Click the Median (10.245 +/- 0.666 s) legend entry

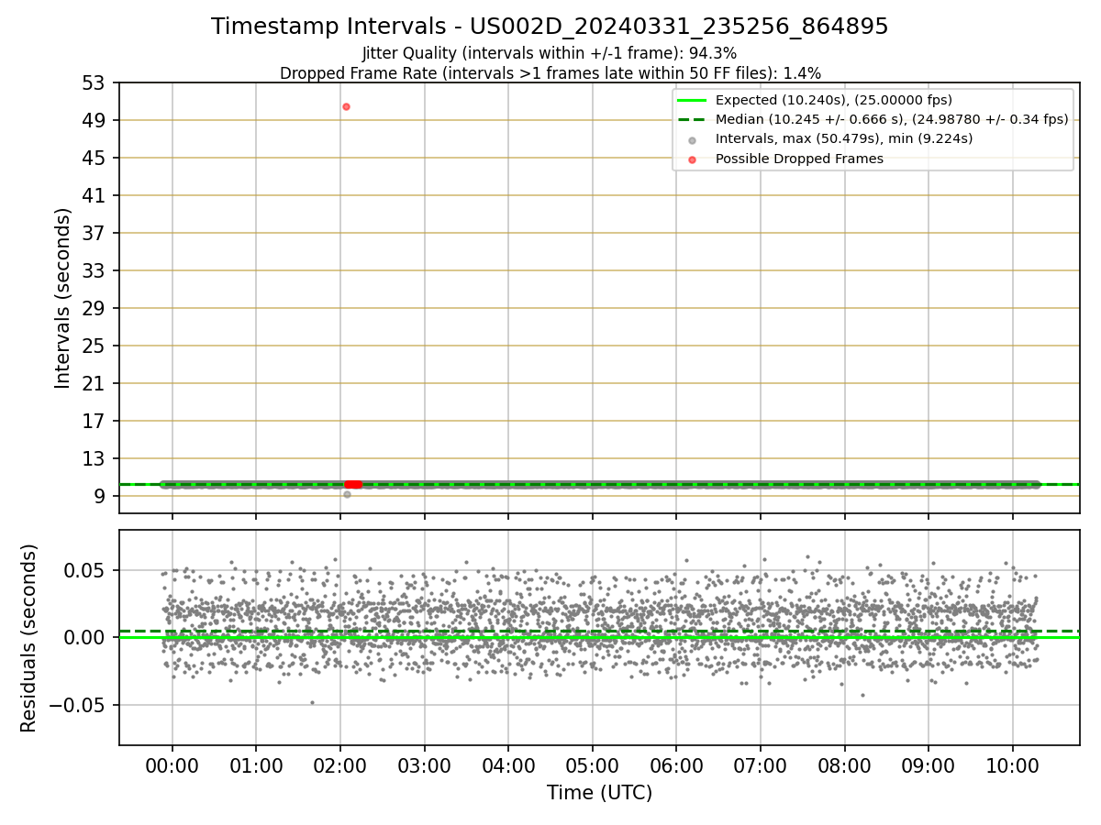coord(872,119)
